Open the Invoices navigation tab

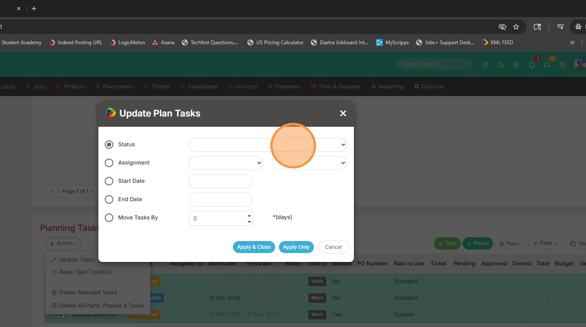pyautogui.click(x=242, y=86)
